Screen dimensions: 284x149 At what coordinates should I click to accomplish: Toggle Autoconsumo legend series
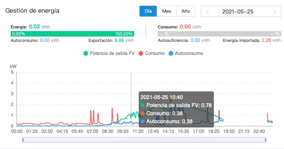[186, 53]
